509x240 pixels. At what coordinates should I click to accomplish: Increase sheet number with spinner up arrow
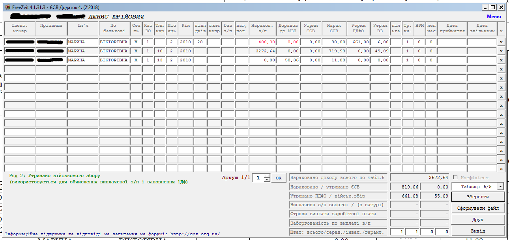pyautogui.click(x=267, y=175)
